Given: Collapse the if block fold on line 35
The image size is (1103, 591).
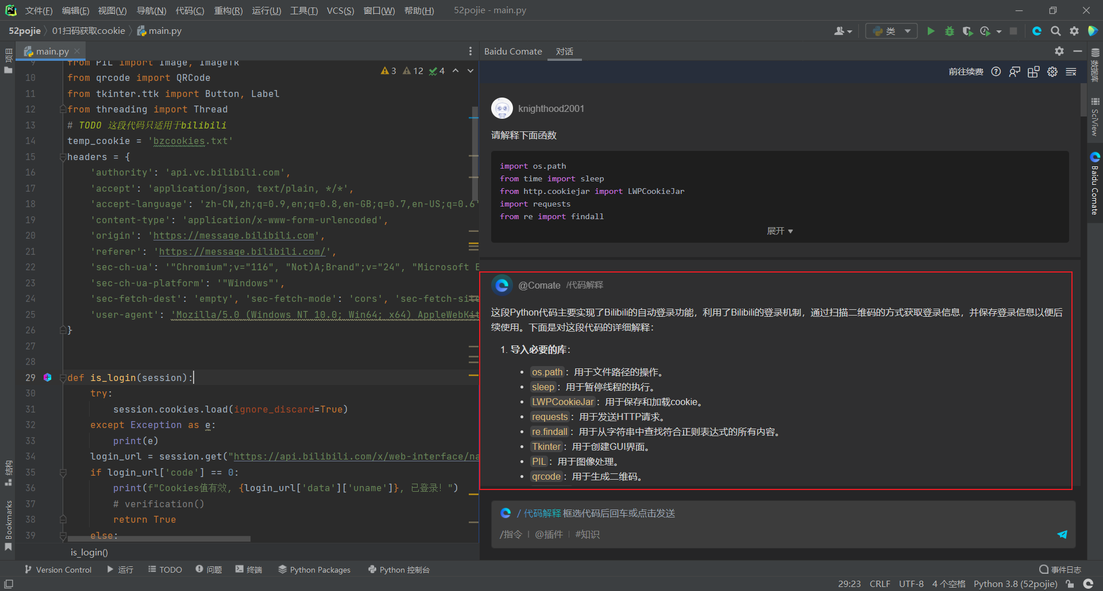Looking at the screenshot, I should 63,472.
